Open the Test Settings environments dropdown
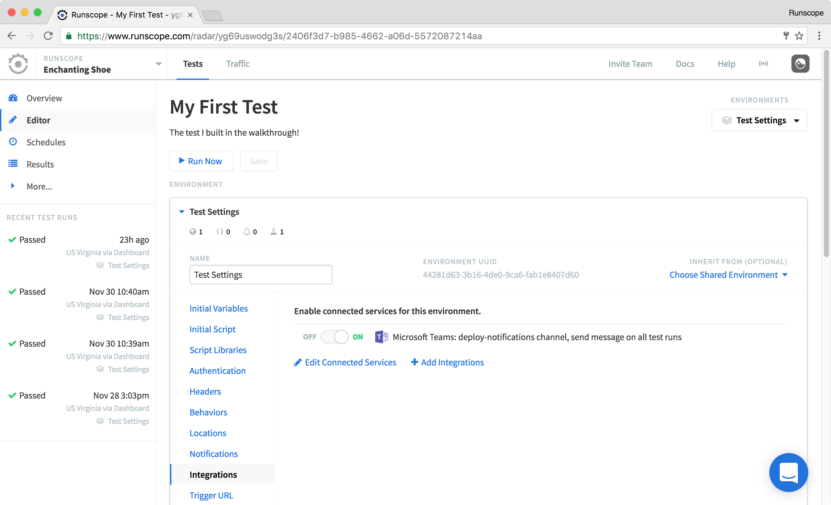 [x=759, y=120]
